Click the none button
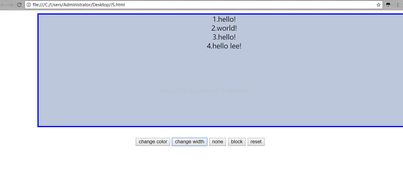The width and height of the screenshot is (403, 175). tap(218, 142)
